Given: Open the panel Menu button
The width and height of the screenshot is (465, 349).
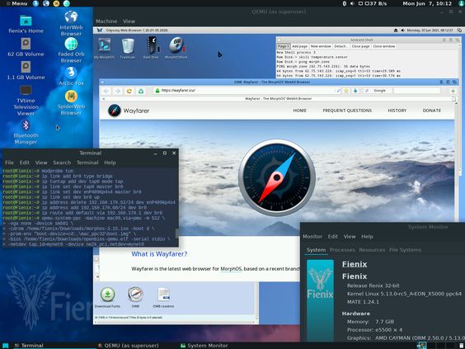Looking at the screenshot, I should tap(17, 3).
